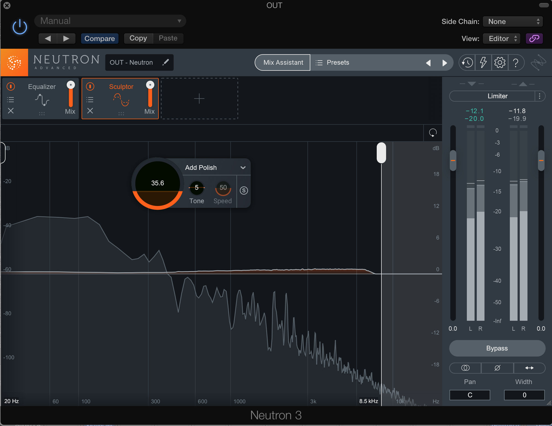Click the Sculptor solo S icon

[244, 191]
